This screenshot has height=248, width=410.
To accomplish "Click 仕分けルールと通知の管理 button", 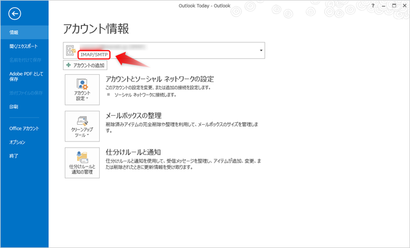I will coord(82,162).
